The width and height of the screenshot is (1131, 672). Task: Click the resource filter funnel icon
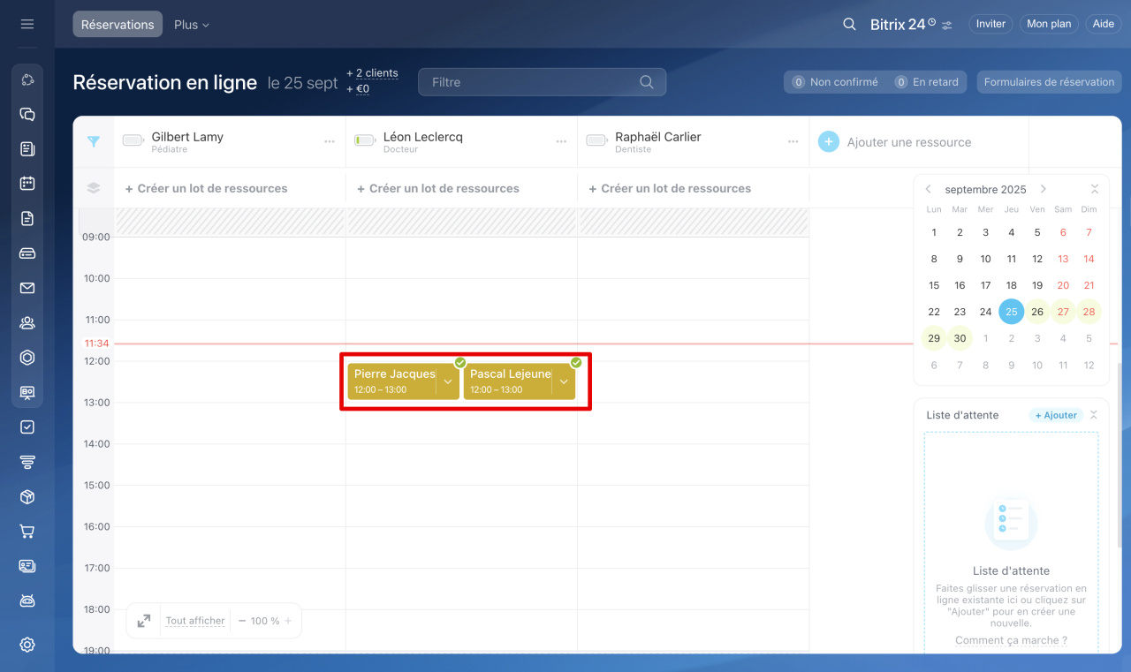tap(94, 141)
